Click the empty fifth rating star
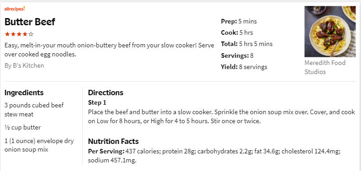The height and width of the screenshot is (171, 361). (31, 34)
